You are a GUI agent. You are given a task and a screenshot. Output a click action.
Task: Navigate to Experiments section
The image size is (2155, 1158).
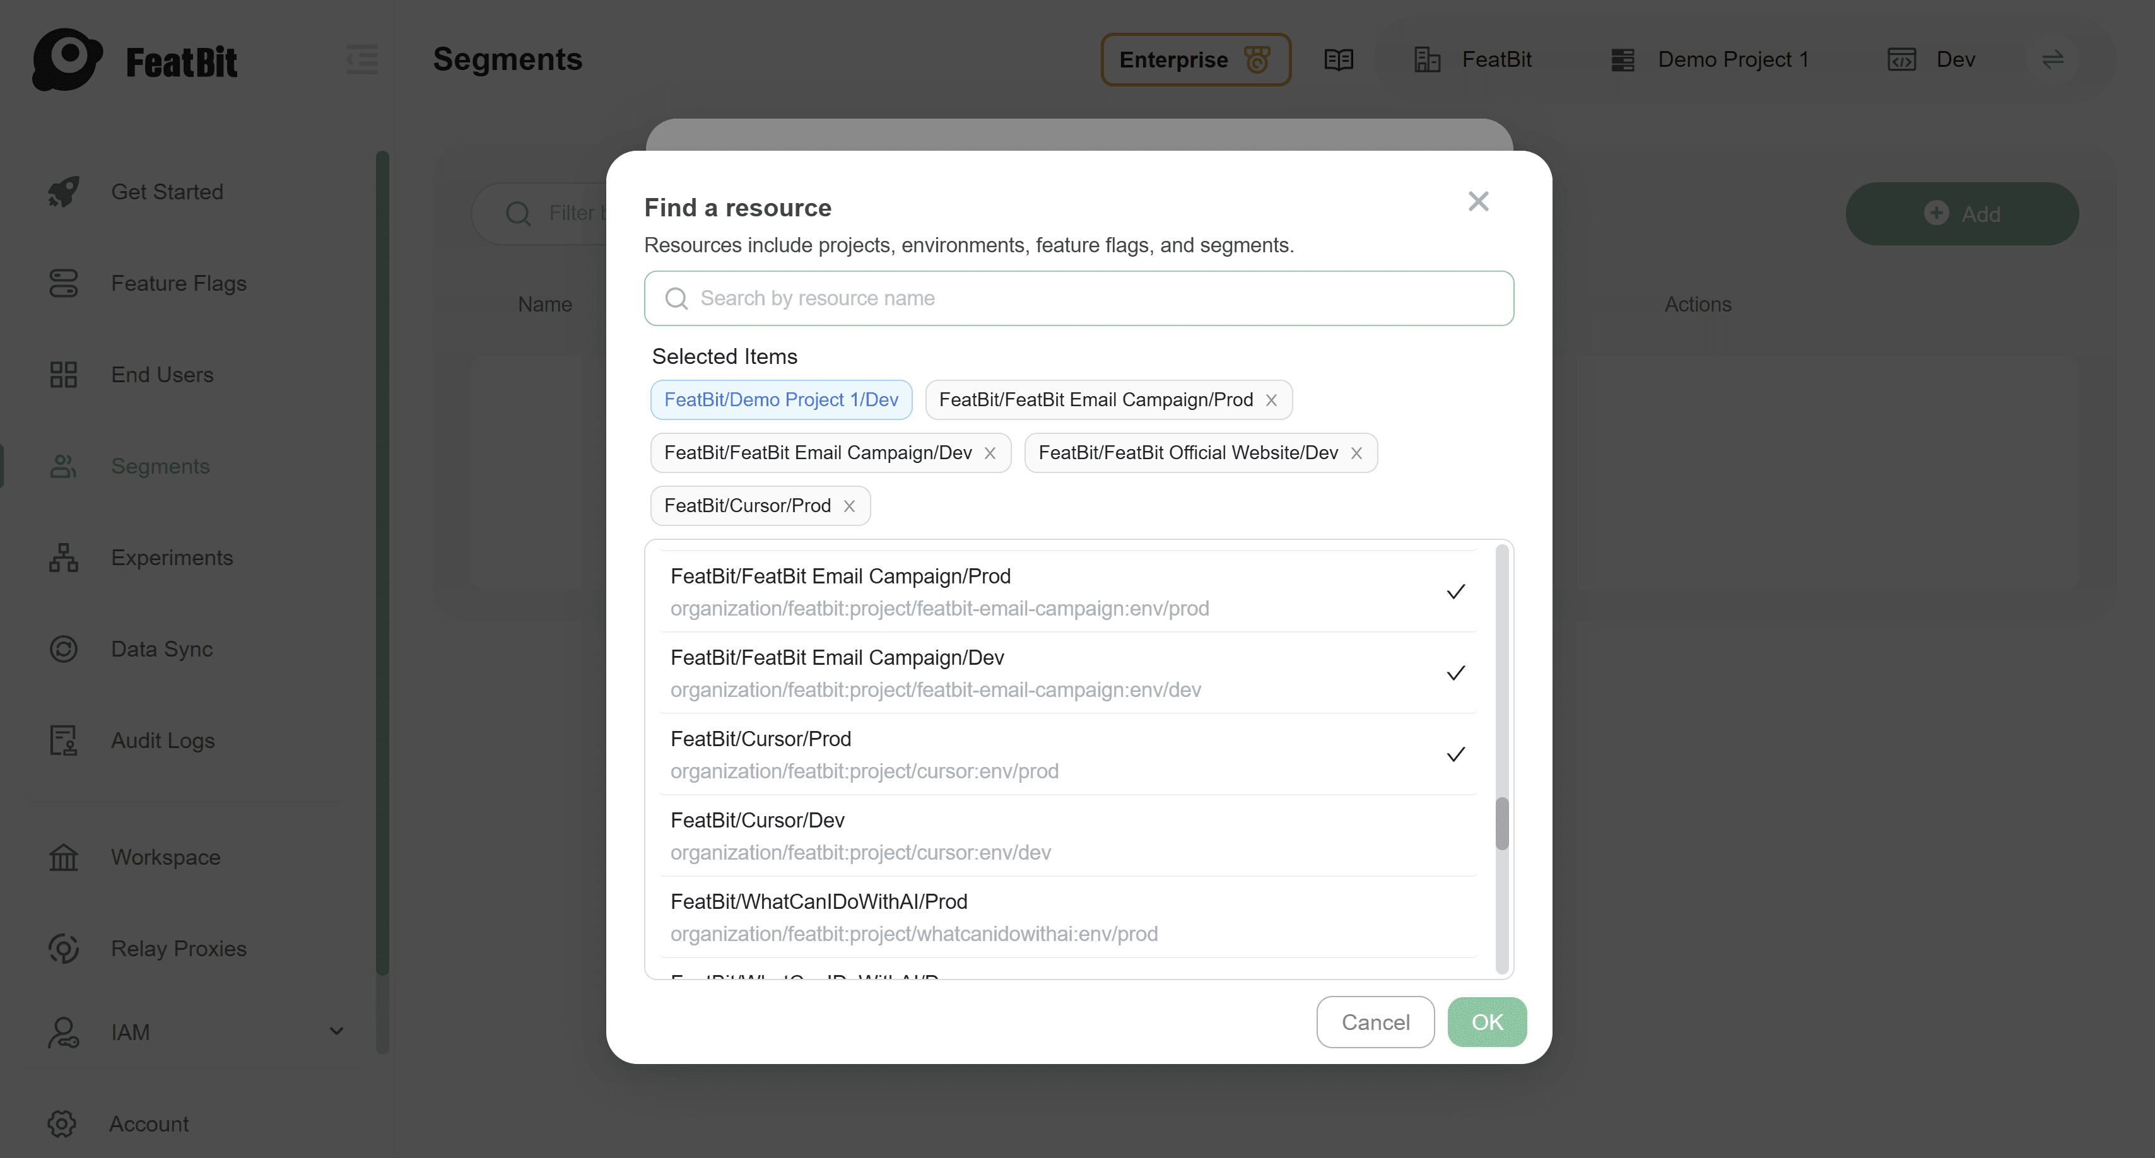(x=171, y=558)
